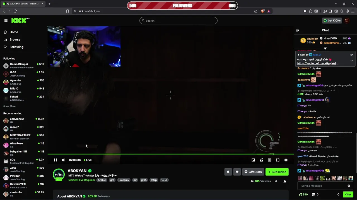Select the Roleplay stream tag
The image size is (357, 200).
click(124, 180)
